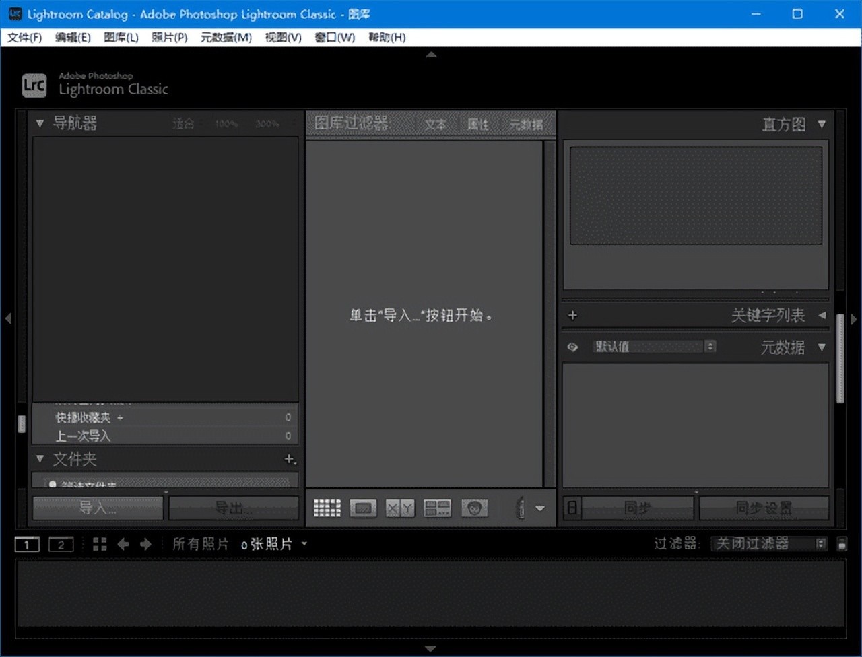862x657 pixels.
Task: Toggle the eye icon in 元数据 panel
Action: 572,347
